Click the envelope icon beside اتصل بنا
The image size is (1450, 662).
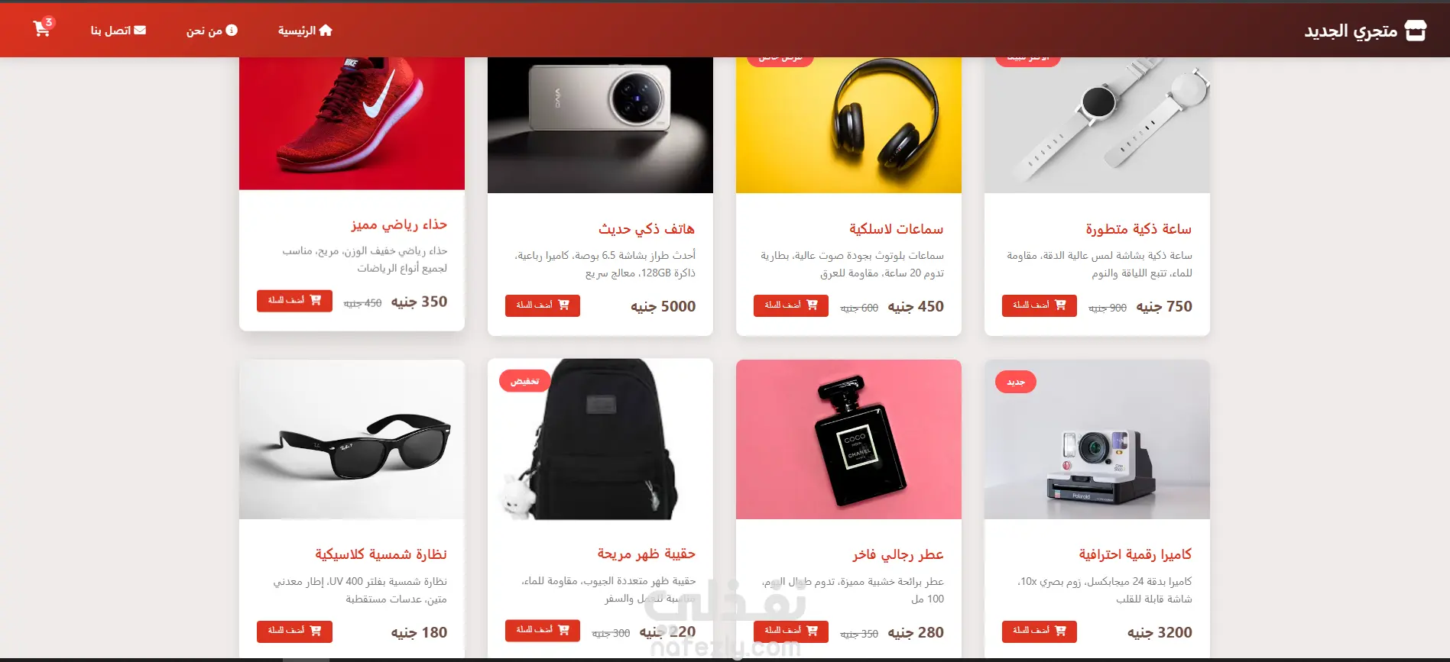pyautogui.click(x=140, y=31)
